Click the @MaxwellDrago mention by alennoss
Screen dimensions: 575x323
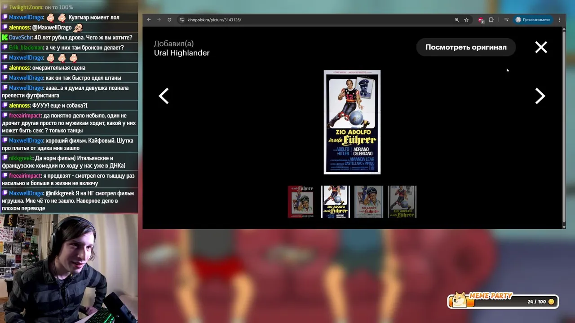point(52,27)
